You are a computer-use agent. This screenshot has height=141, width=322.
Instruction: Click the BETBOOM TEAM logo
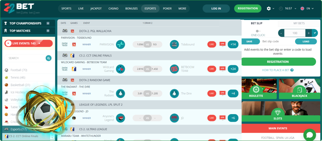click(174, 69)
